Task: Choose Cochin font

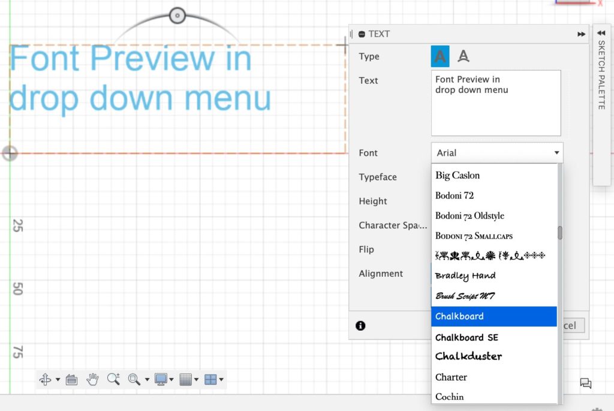Action: click(494, 397)
